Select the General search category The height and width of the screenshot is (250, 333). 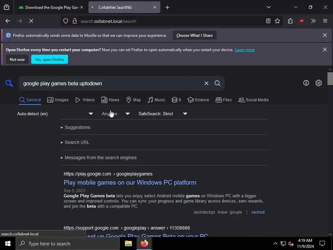(30, 100)
